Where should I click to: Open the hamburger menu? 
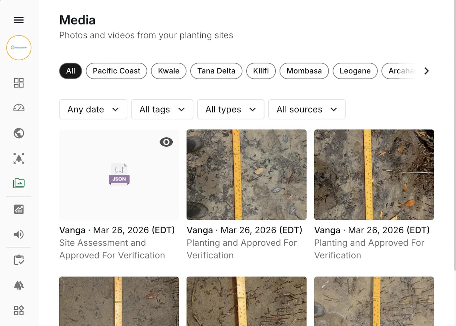click(19, 20)
